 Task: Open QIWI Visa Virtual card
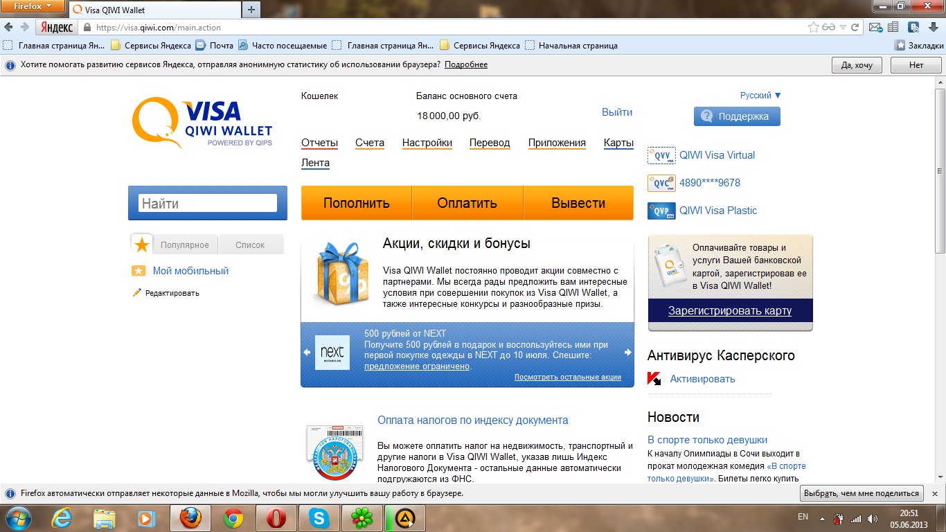tap(717, 155)
